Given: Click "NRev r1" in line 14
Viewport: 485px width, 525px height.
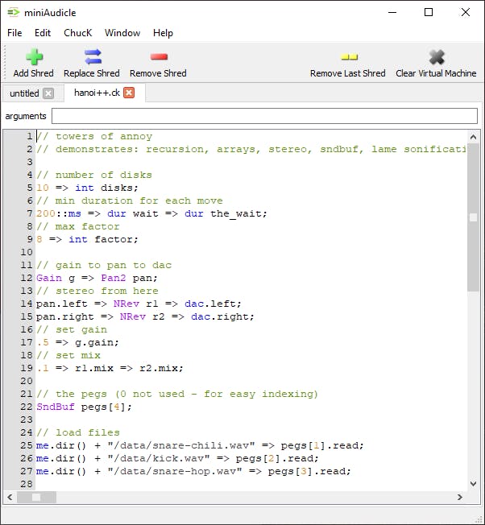Looking at the screenshot, I should 135,304.
